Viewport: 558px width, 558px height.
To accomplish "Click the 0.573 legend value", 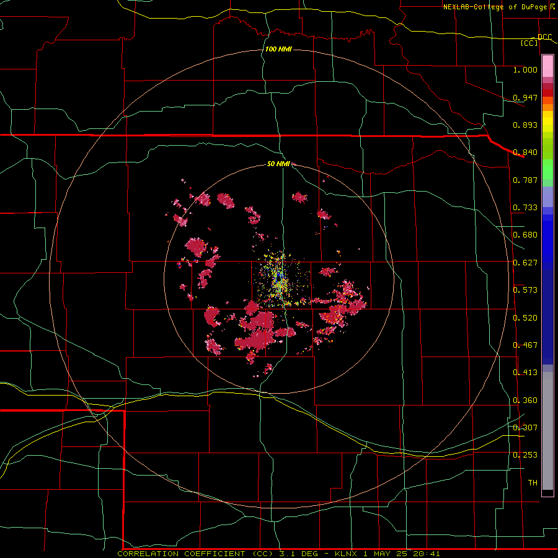I will (525, 290).
